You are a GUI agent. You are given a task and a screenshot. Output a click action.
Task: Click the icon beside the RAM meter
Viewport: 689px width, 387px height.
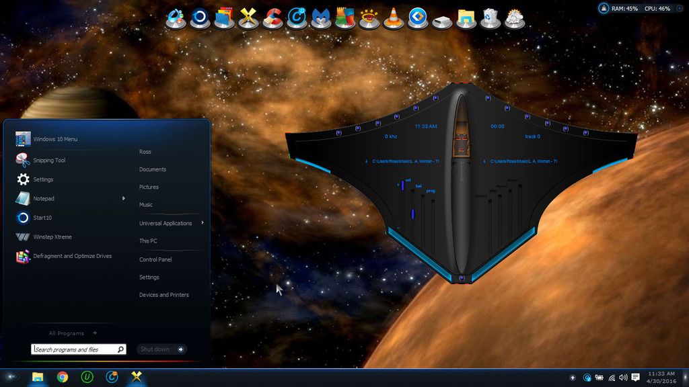pyautogui.click(x=604, y=8)
